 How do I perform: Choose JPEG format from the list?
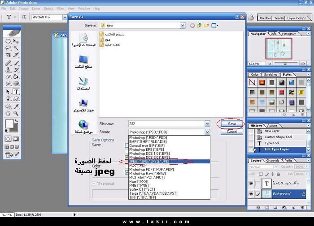(x=169, y=162)
